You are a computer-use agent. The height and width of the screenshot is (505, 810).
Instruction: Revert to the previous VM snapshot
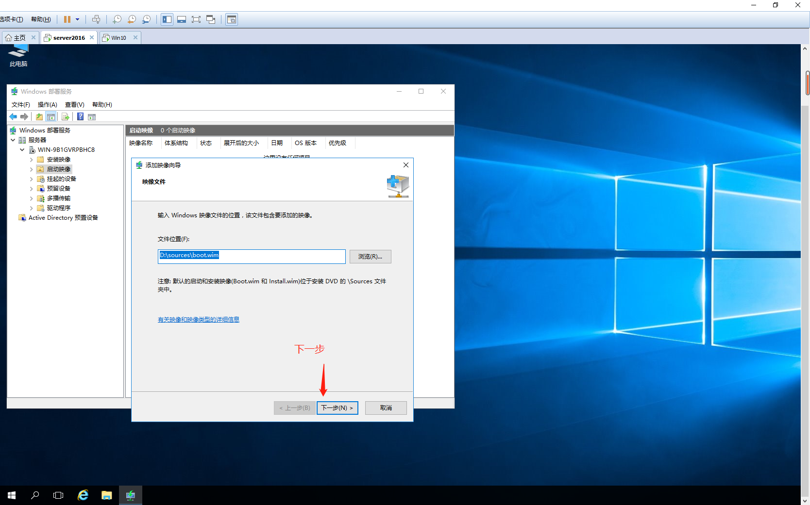pos(132,19)
